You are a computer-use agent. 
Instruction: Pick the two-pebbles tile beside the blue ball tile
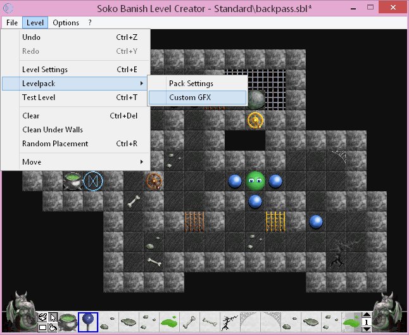pyautogui.click(x=108, y=322)
